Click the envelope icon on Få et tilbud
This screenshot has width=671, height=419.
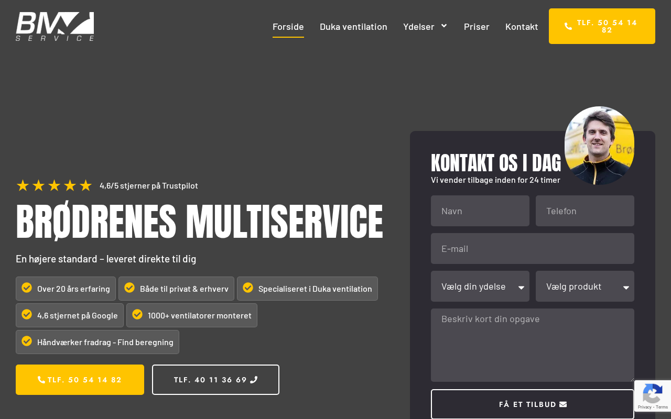point(563,404)
